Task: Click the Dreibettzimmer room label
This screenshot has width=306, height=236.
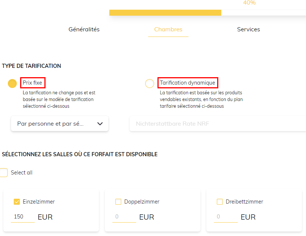Action: pyautogui.click(x=244, y=202)
